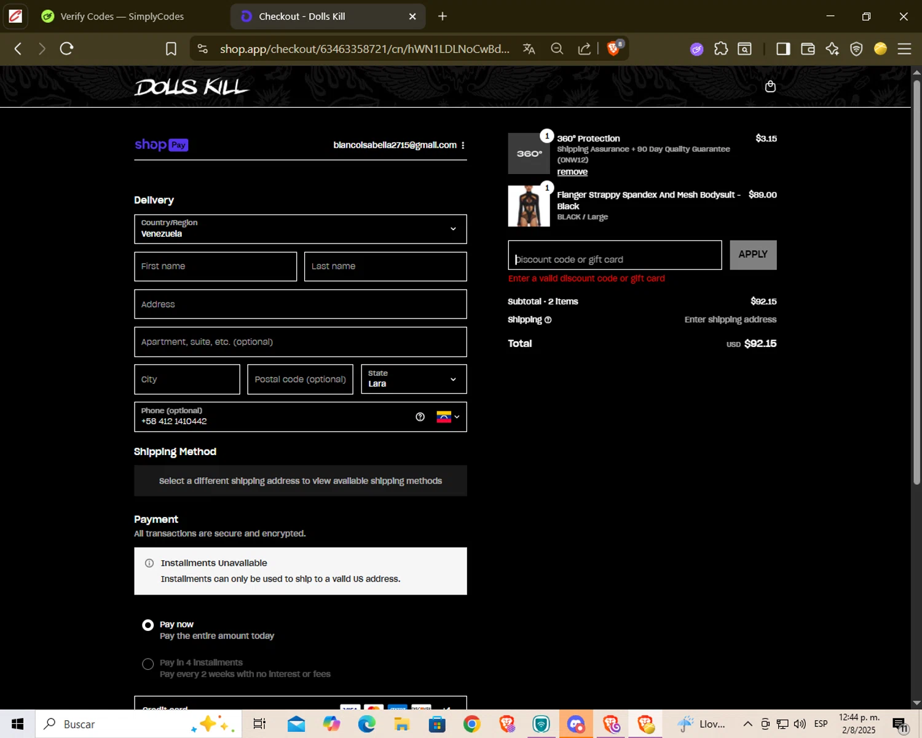Image resolution: width=922 pixels, height=738 pixels.
Task: Click the page vertical scrollbar
Action: click(916, 282)
